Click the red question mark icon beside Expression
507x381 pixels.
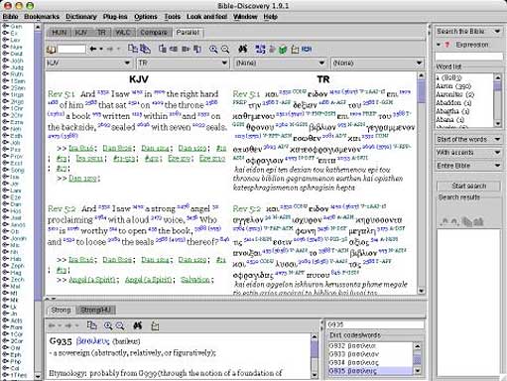pyautogui.click(x=447, y=45)
